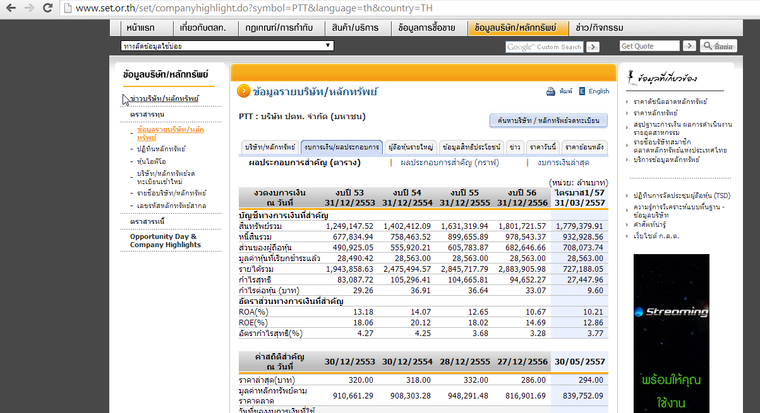Screen dimensions: 760x413
Task: Switch to the ราคาย้อนหลัง tab
Action: click(x=584, y=147)
